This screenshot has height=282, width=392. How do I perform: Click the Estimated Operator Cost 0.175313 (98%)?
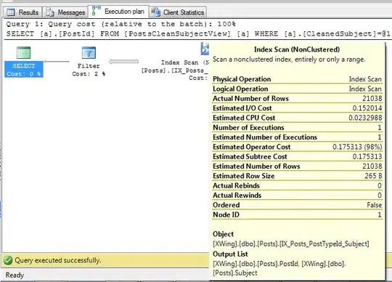pos(357,147)
